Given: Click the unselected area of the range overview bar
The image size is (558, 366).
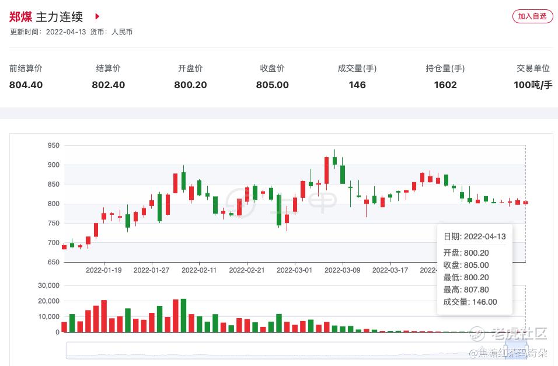Looking at the screenshot, I should click(x=280, y=350).
